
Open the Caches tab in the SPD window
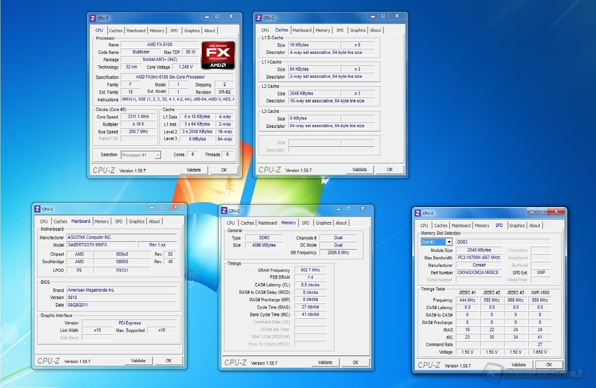[x=441, y=226]
